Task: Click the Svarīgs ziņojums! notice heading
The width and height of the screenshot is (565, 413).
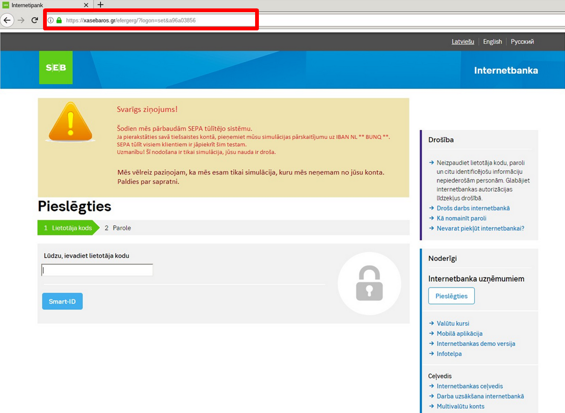Action: (x=147, y=109)
